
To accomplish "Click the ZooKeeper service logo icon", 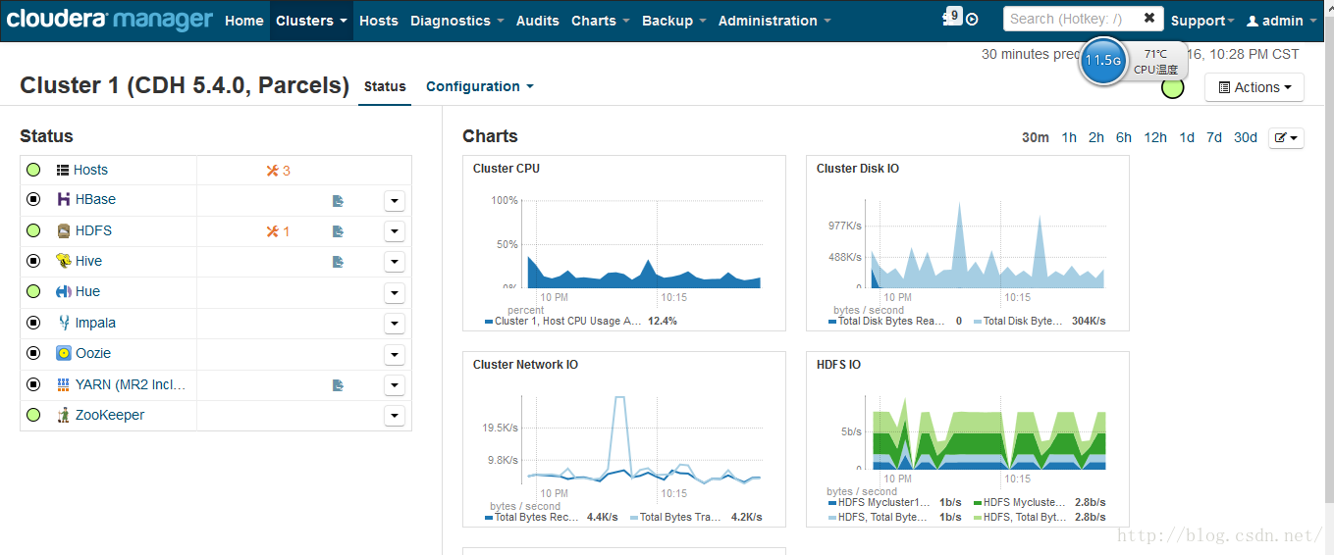I will [x=64, y=415].
